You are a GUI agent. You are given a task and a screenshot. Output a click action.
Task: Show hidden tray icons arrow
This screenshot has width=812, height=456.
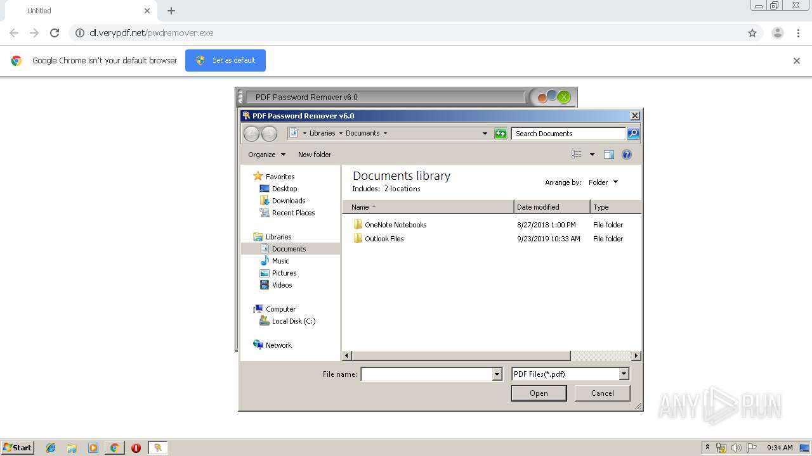(707, 448)
